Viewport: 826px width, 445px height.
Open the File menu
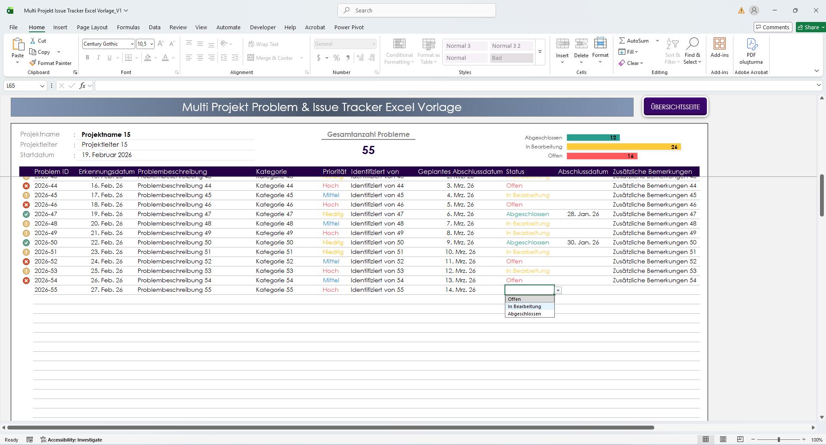[13, 27]
